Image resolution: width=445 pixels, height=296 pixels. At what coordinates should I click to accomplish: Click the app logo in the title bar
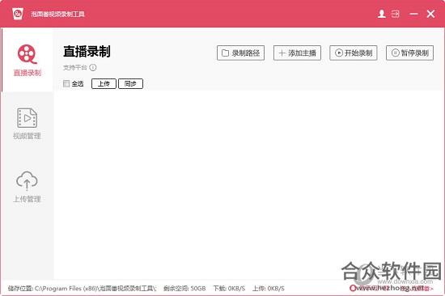(x=18, y=14)
